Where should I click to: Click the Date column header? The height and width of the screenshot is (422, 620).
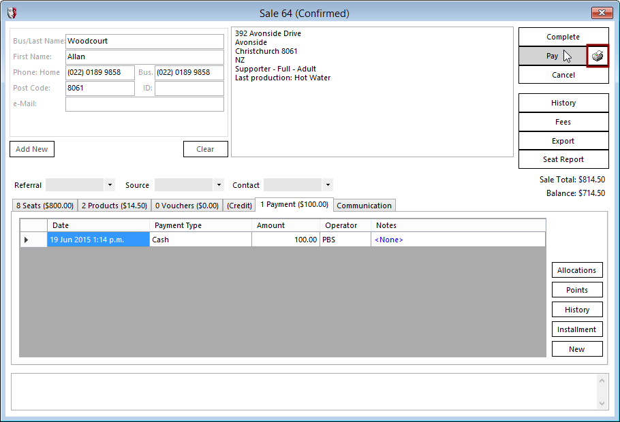click(99, 225)
